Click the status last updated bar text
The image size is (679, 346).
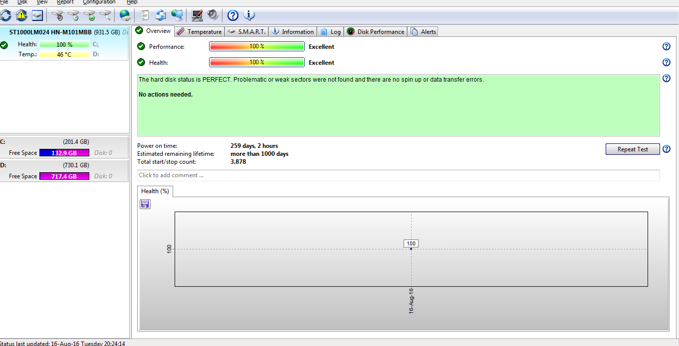[62, 344]
